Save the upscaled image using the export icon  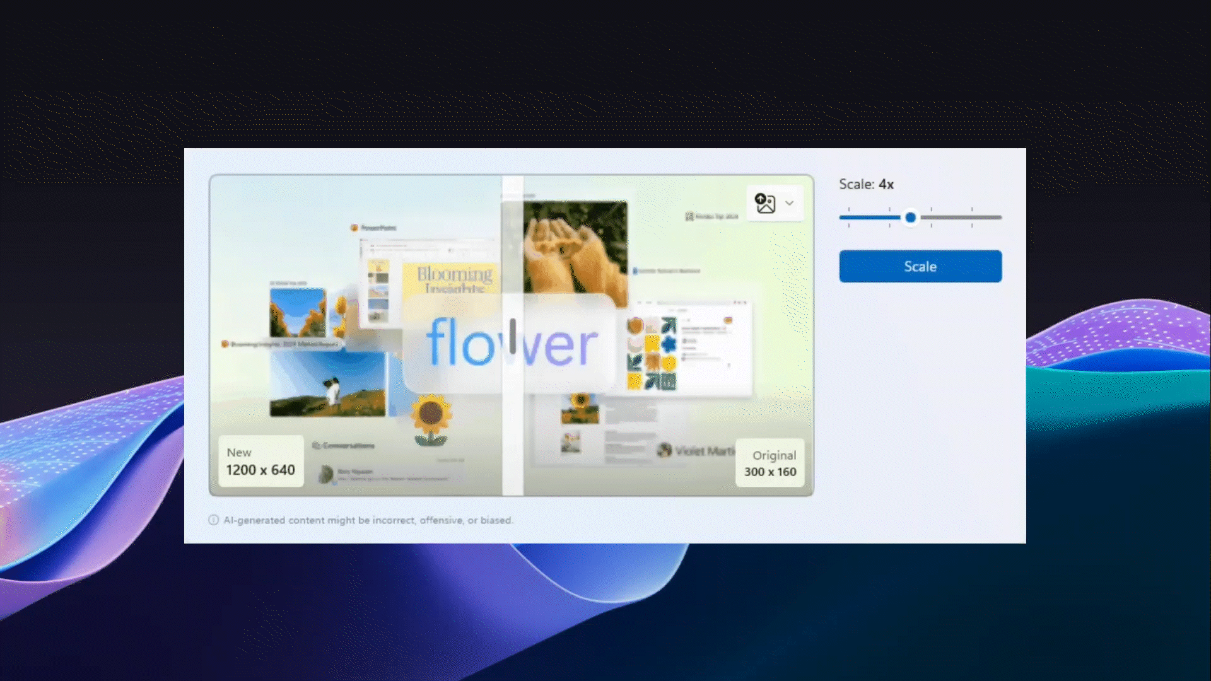click(765, 203)
